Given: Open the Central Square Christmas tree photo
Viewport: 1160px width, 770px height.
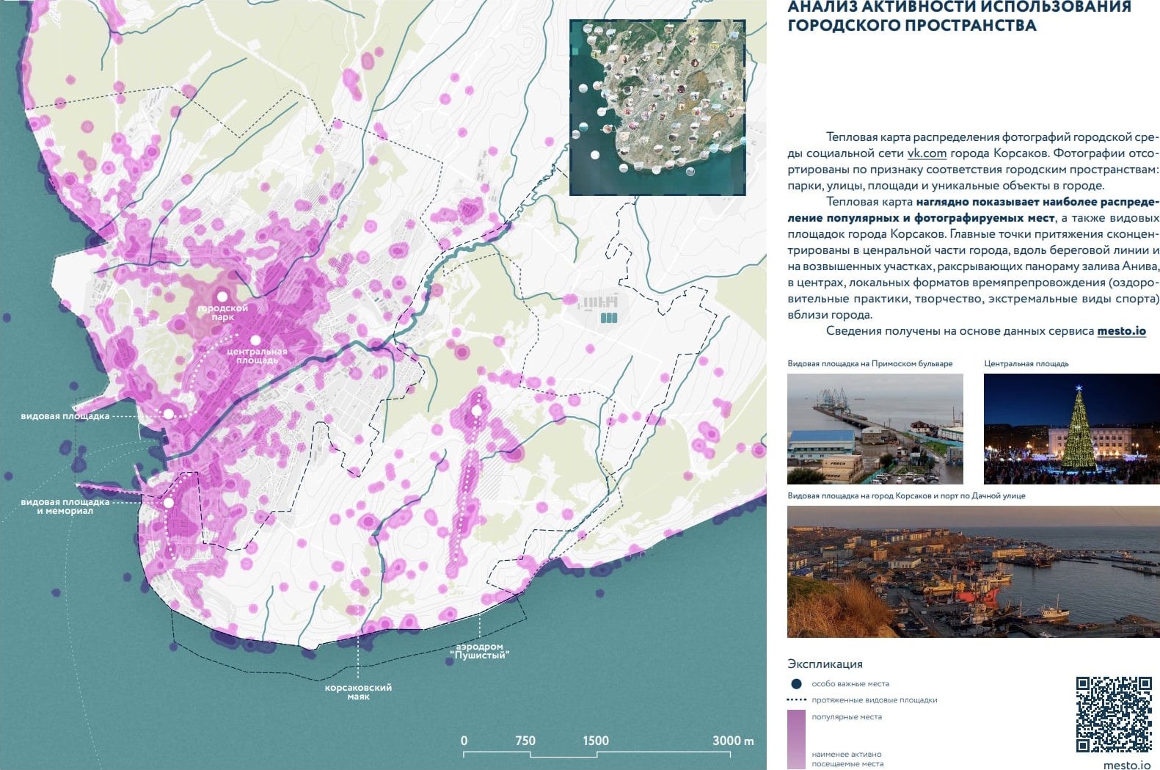Looking at the screenshot, I should tap(1071, 429).
